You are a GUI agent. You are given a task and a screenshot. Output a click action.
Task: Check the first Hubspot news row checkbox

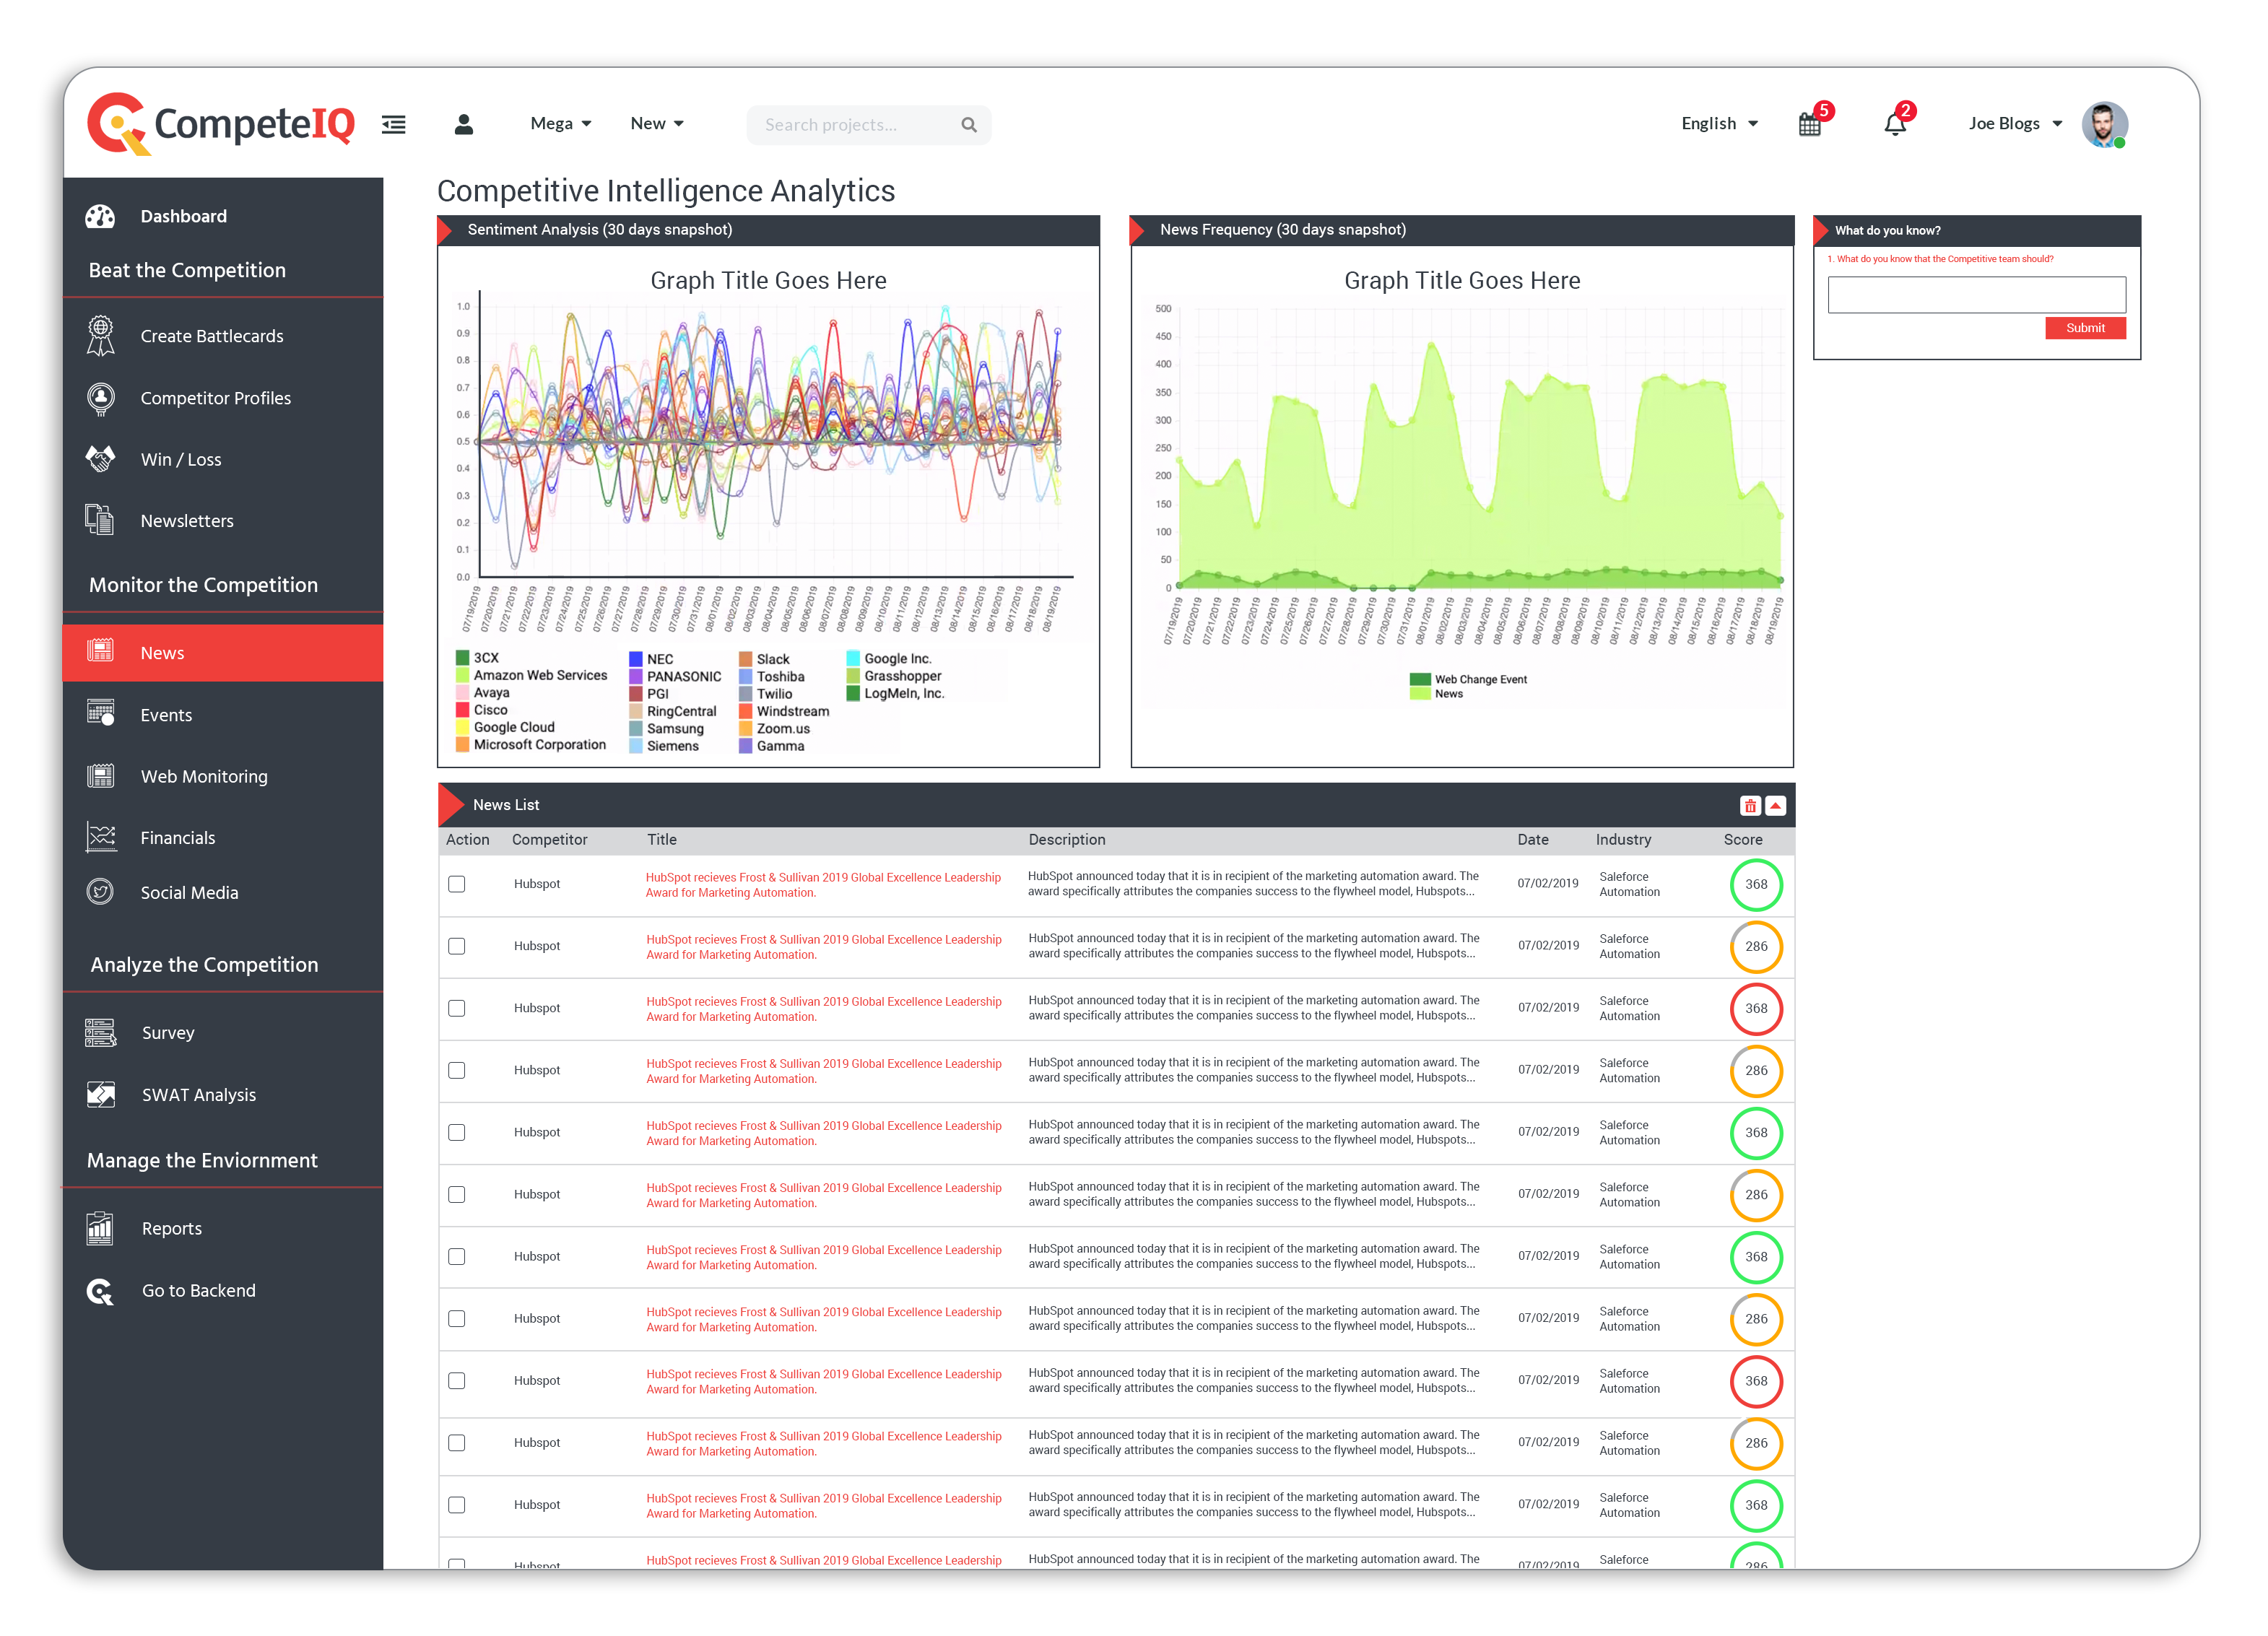(x=457, y=884)
